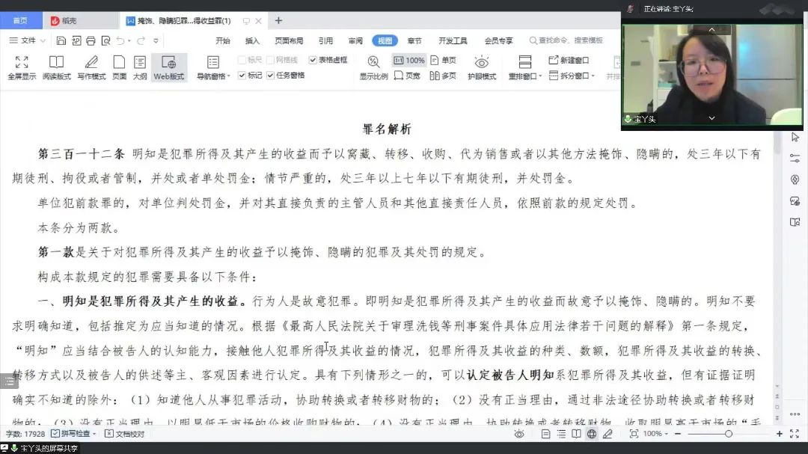Click the Save icon in quick toolbar
Viewport: 808px width, 454px height.
[61, 40]
